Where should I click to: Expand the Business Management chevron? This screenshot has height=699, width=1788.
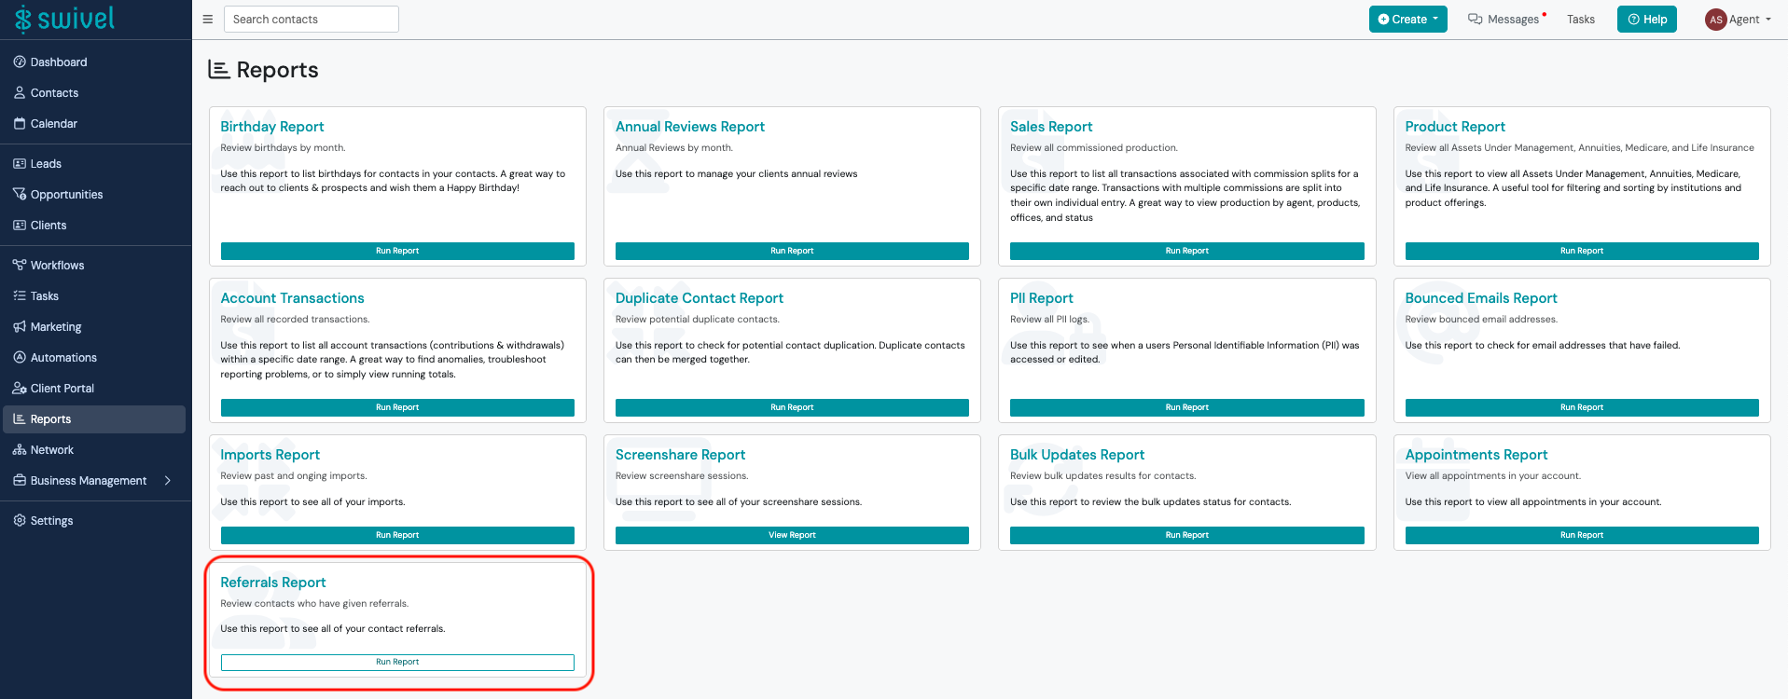coord(168,481)
